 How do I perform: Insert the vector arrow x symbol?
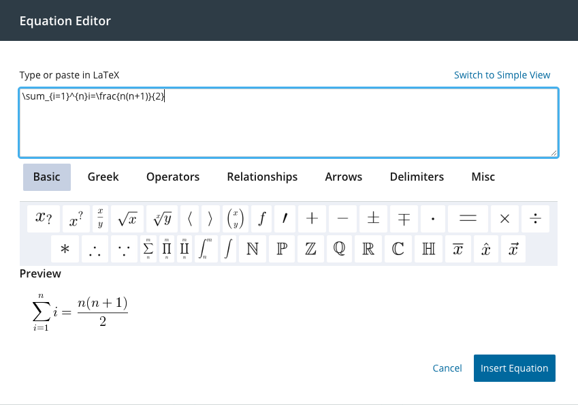pyautogui.click(x=514, y=250)
